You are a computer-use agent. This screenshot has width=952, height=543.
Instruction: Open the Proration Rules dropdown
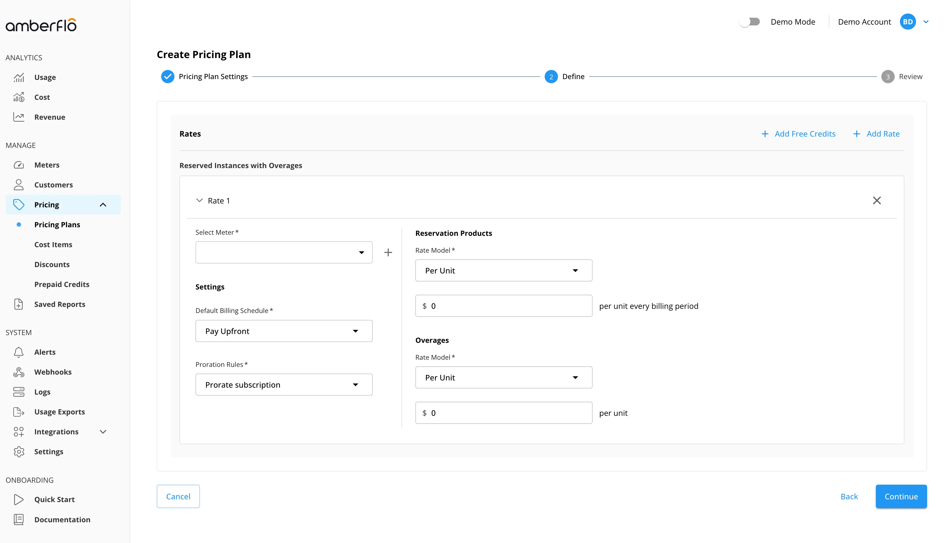point(284,385)
